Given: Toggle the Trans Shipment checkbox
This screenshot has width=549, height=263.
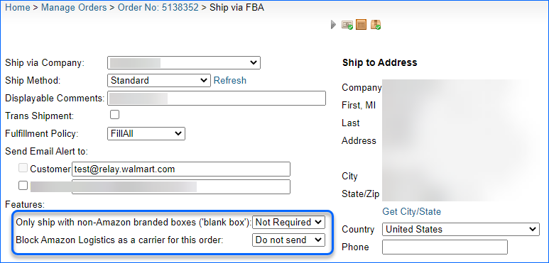Looking at the screenshot, I should [x=114, y=115].
